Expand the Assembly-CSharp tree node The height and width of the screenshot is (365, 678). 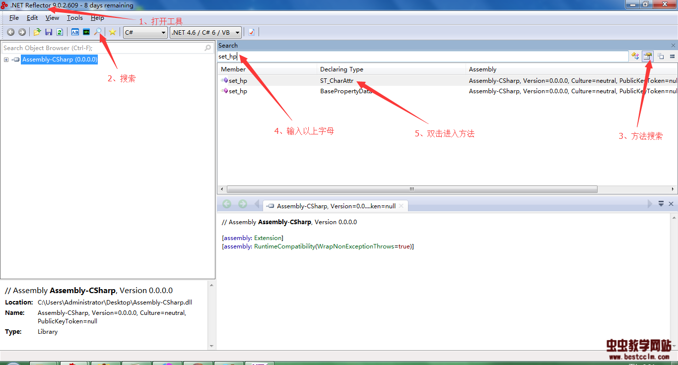6,60
